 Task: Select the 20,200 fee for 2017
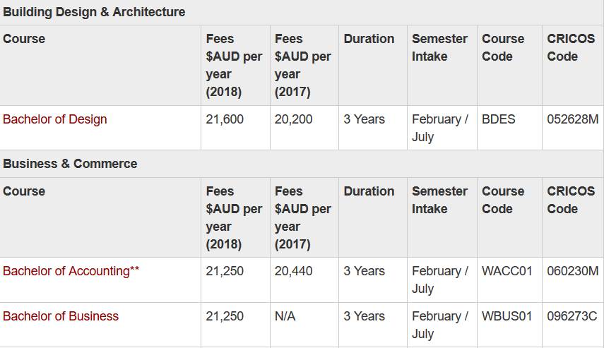click(x=294, y=119)
